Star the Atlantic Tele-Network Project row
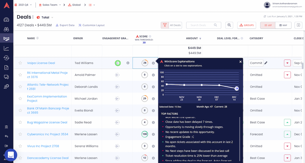This screenshot has width=305, height=163. coord(20,87)
